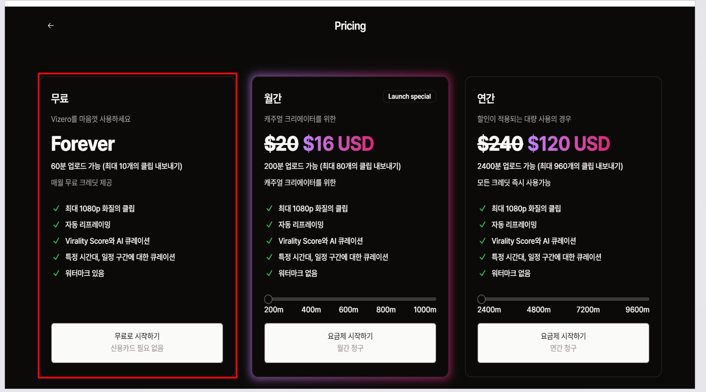Click the free plan 최대 1080p checkmark

pos(56,209)
